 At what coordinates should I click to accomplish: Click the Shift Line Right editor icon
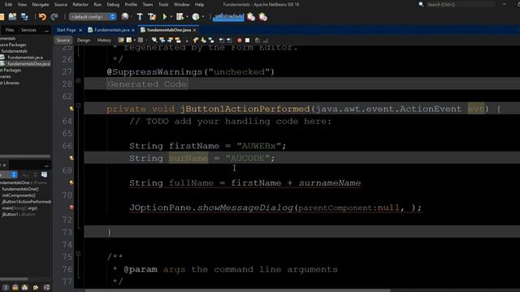(229, 41)
